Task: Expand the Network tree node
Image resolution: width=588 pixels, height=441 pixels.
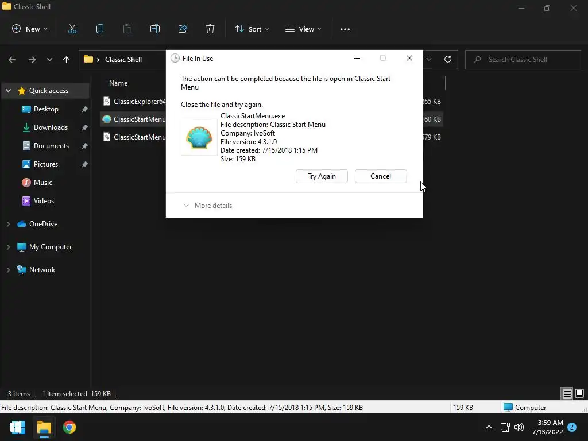Action: point(8,270)
